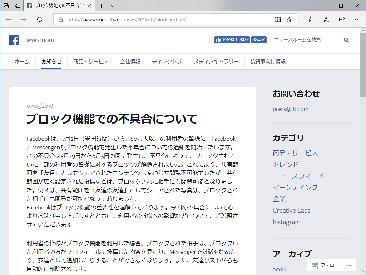Click inside the ニュースルームを検索 search field
Image resolution: width=366 pixels, height=275 pixels.
307,40
